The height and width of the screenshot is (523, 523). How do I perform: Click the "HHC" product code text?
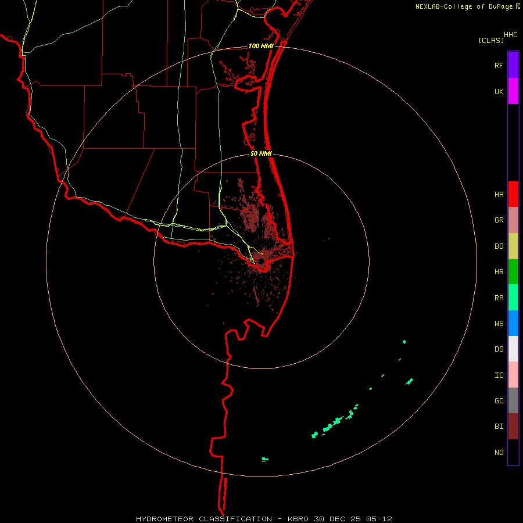pos(511,35)
